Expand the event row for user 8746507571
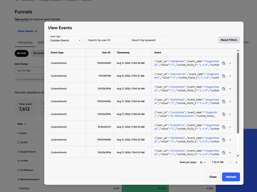 pos(230,127)
